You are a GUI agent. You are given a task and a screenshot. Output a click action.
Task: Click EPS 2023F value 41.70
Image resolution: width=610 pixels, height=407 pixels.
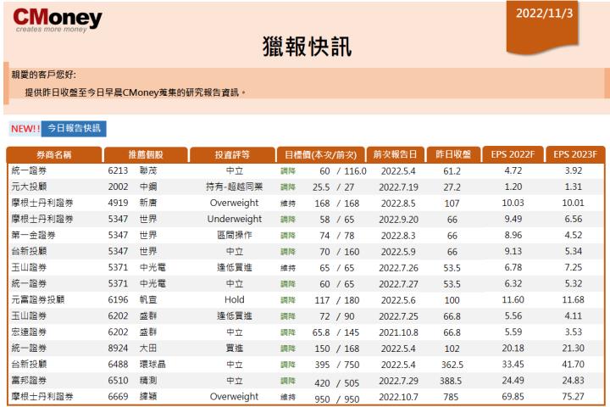pyautogui.click(x=573, y=364)
